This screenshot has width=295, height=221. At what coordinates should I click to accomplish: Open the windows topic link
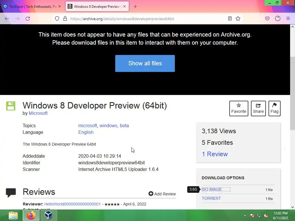108,125
